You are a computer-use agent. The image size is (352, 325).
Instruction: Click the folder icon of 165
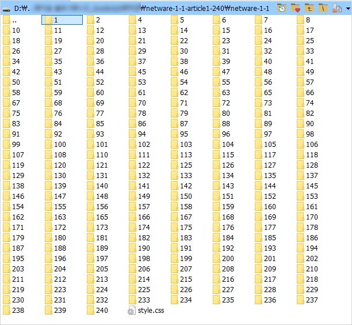(x=90, y=217)
